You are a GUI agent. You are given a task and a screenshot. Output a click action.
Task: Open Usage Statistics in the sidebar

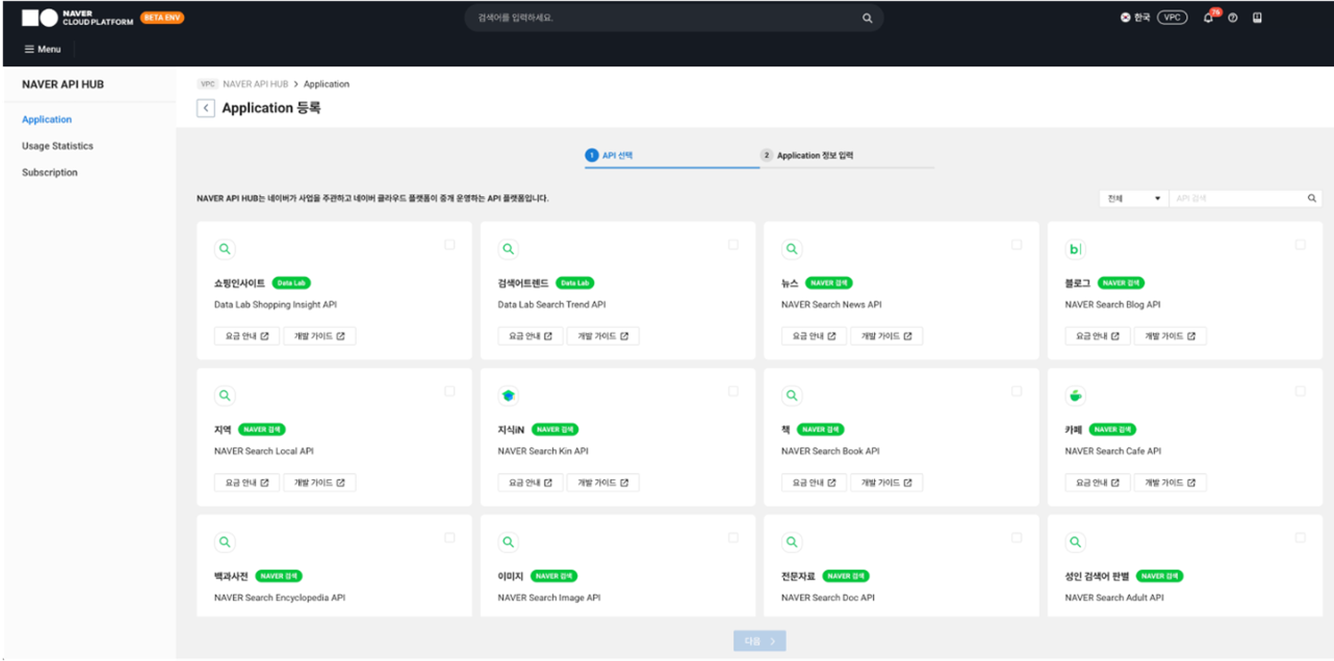(57, 146)
